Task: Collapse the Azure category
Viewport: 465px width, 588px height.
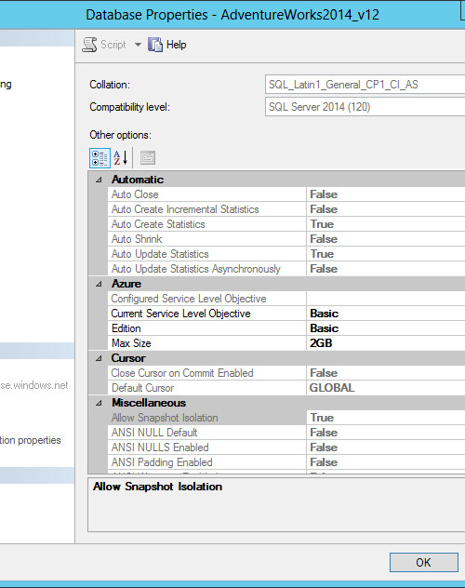Action: click(x=99, y=285)
